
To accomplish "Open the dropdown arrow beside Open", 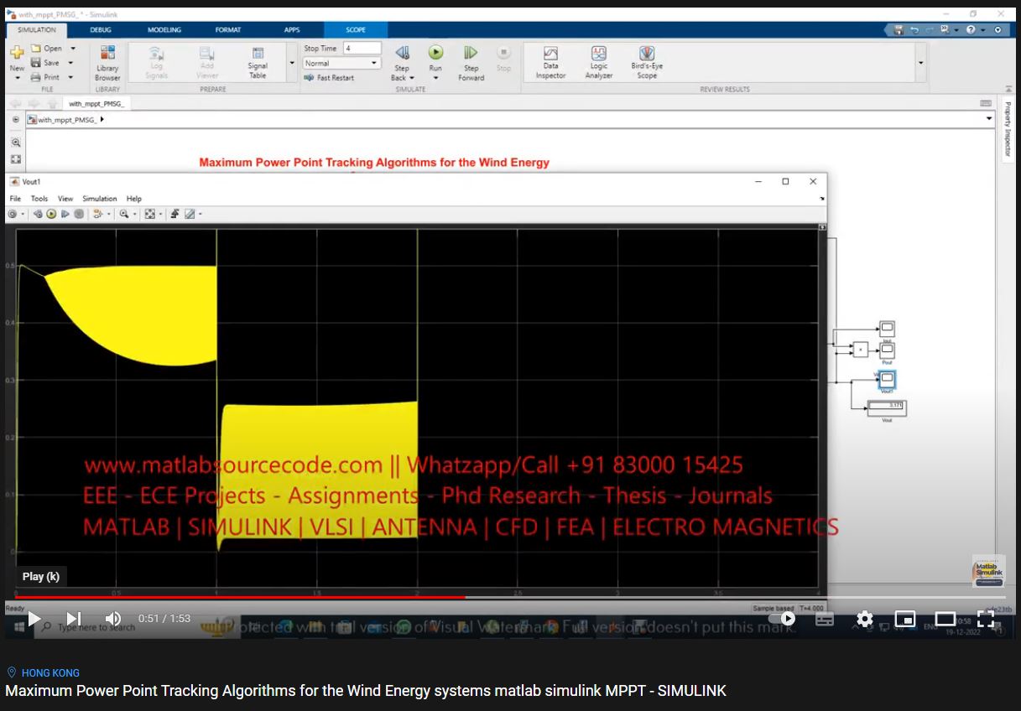I will pyautogui.click(x=73, y=49).
